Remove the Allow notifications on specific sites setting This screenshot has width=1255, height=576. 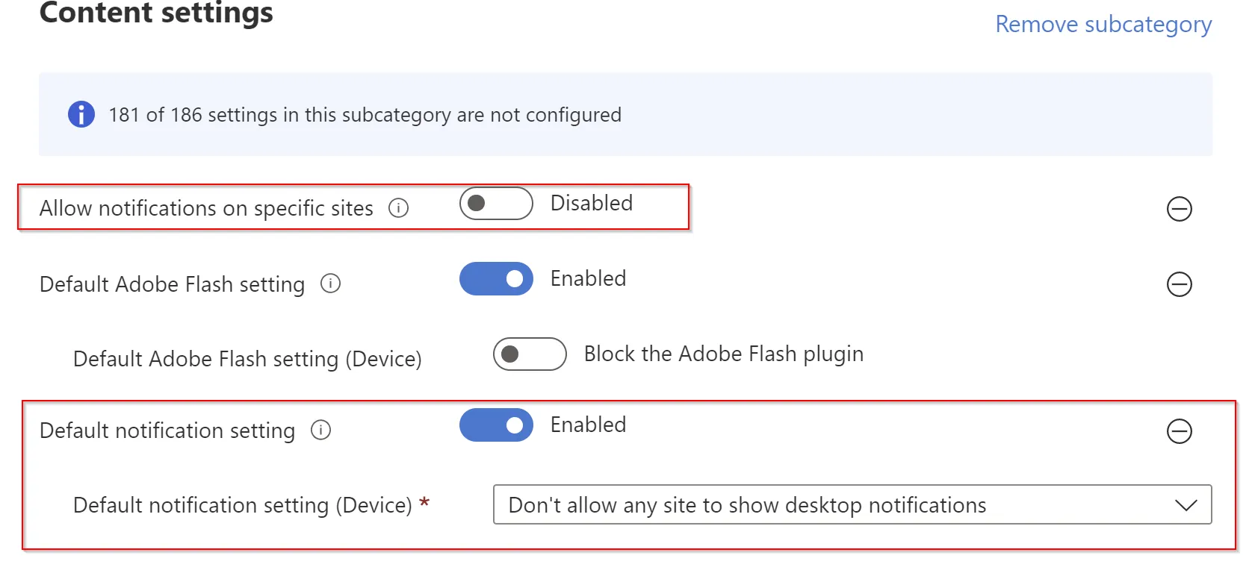click(x=1180, y=209)
